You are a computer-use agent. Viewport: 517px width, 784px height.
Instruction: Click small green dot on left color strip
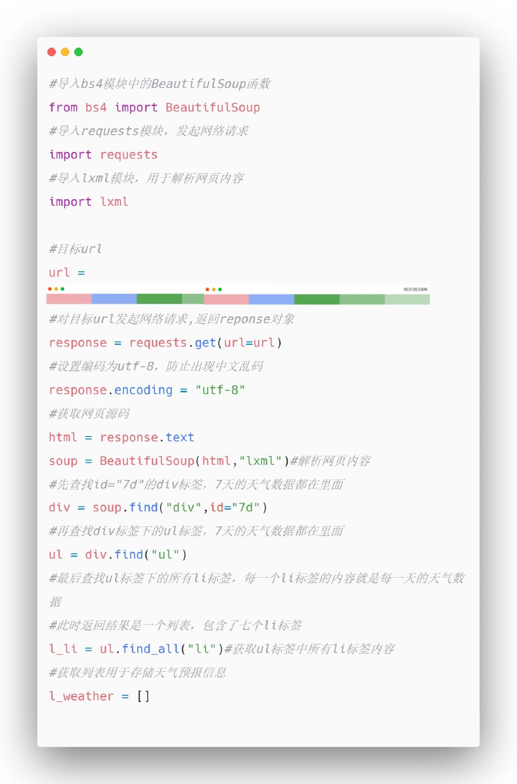click(x=62, y=289)
